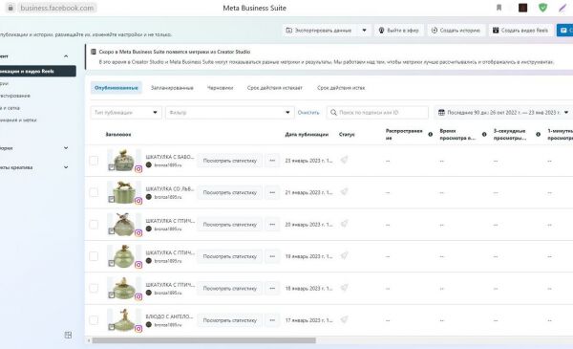Click the horizontal scrollbar under the table
This screenshot has height=349, width=573.
click(204, 340)
